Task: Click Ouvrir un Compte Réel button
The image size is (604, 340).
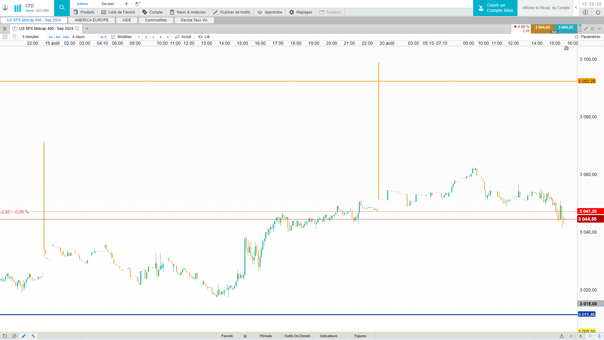Action: tap(495, 8)
